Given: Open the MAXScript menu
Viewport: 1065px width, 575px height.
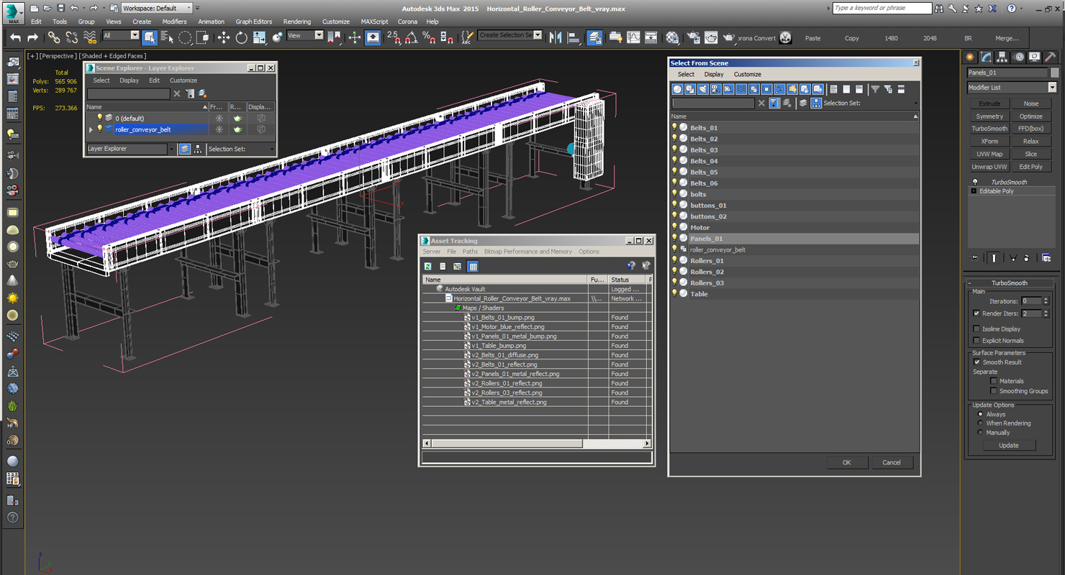Looking at the screenshot, I should (374, 22).
